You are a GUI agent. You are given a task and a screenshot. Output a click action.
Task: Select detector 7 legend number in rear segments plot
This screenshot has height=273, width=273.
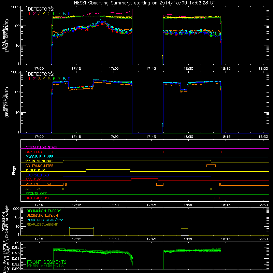(59, 79)
